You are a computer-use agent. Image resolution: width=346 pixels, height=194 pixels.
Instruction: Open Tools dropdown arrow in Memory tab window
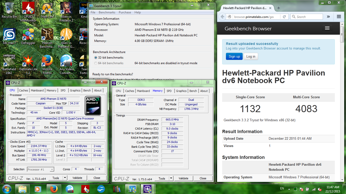(171, 178)
